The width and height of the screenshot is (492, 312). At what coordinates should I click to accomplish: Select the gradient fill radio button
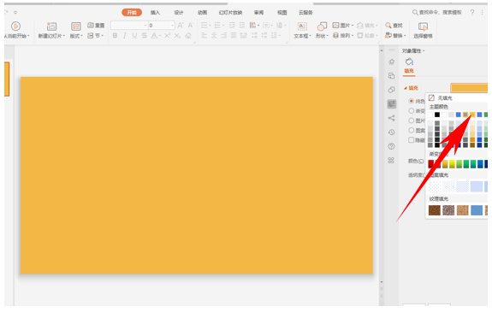[411, 110]
